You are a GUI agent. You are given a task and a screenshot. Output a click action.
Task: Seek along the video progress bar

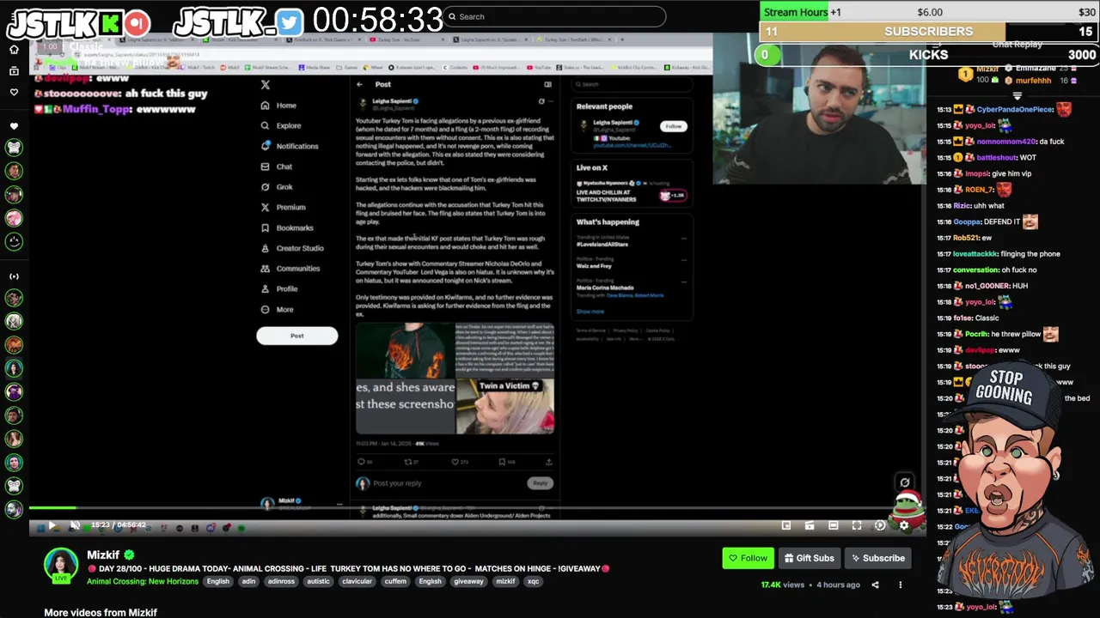click(477, 508)
